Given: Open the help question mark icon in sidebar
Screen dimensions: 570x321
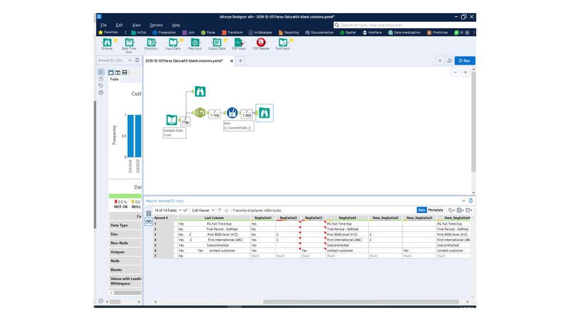Looking at the screenshot, I should click(101, 93).
